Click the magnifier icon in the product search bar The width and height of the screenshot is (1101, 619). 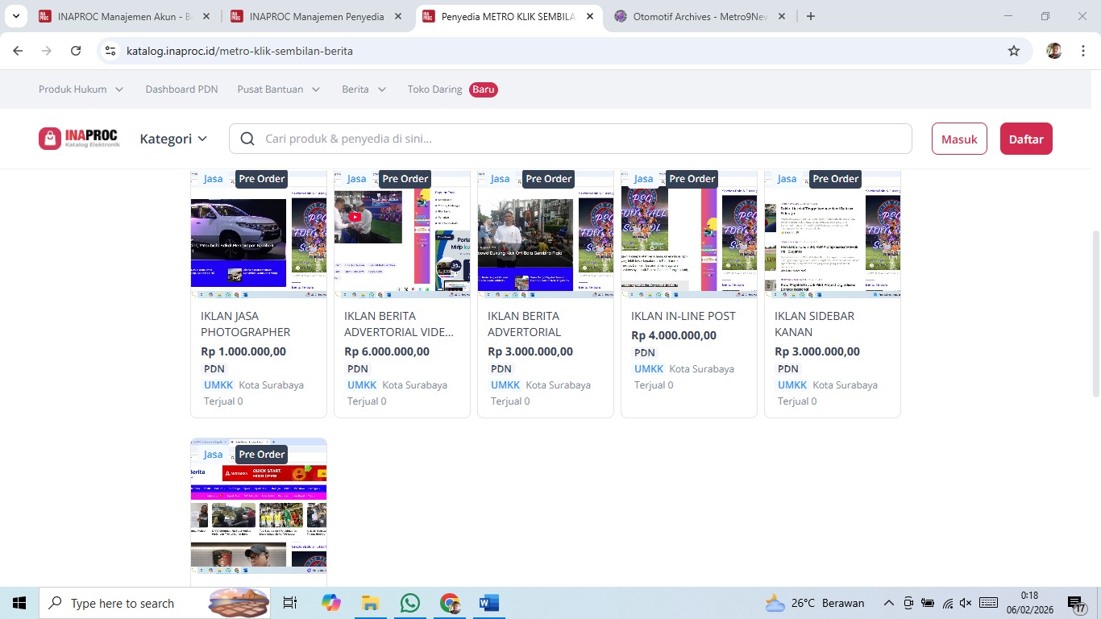[248, 139]
